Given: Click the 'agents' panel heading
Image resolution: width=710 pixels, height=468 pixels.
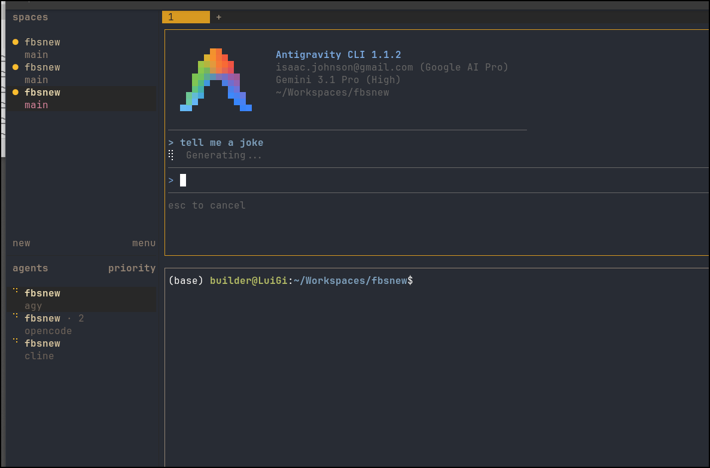Looking at the screenshot, I should click(31, 268).
